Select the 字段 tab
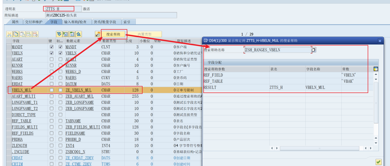The width and height of the screenshot is (390, 166). pos(53,22)
